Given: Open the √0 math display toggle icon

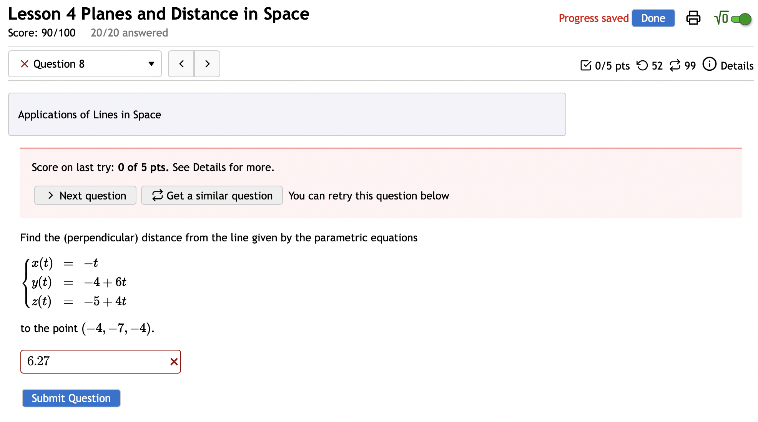Looking at the screenshot, I should click(x=721, y=18).
